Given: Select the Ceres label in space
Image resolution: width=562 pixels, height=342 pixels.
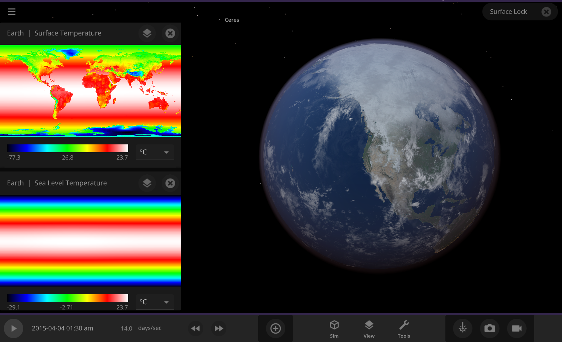Looking at the screenshot, I should (x=232, y=20).
